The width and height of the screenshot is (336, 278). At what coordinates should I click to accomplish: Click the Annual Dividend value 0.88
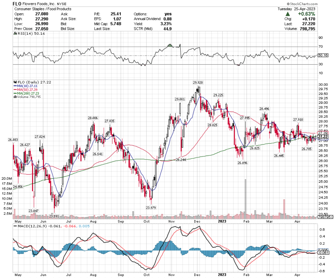click(167, 19)
